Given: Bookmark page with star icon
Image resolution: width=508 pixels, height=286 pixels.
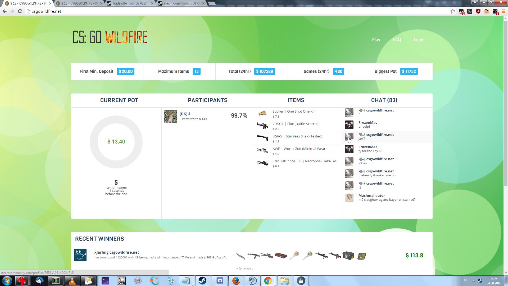Looking at the screenshot, I should (453, 11).
